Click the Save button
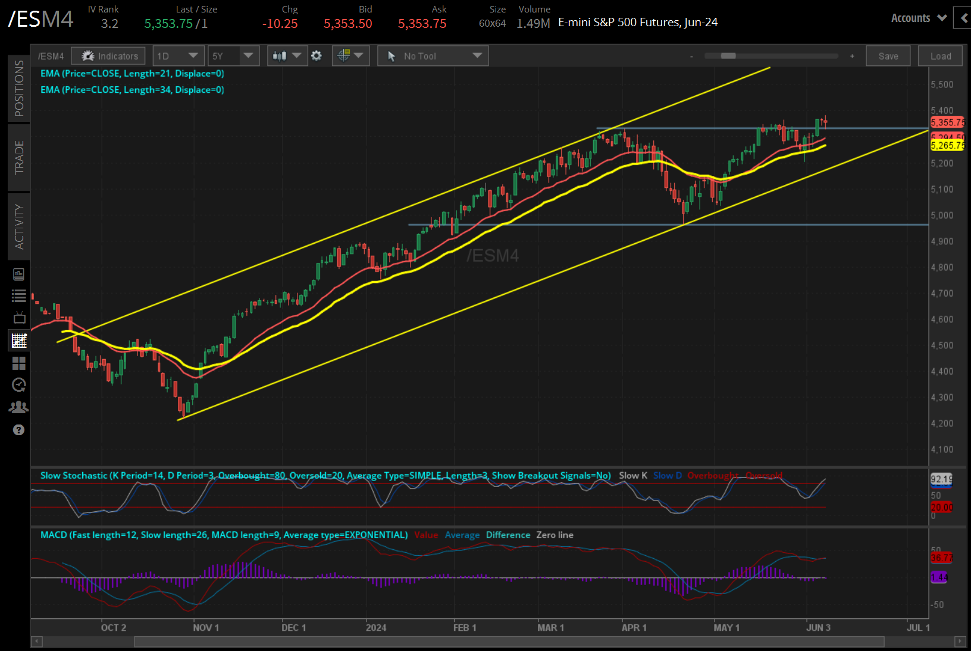 pyautogui.click(x=888, y=55)
